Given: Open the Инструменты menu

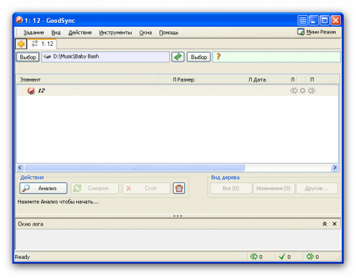Looking at the screenshot, I should point(115,32).
